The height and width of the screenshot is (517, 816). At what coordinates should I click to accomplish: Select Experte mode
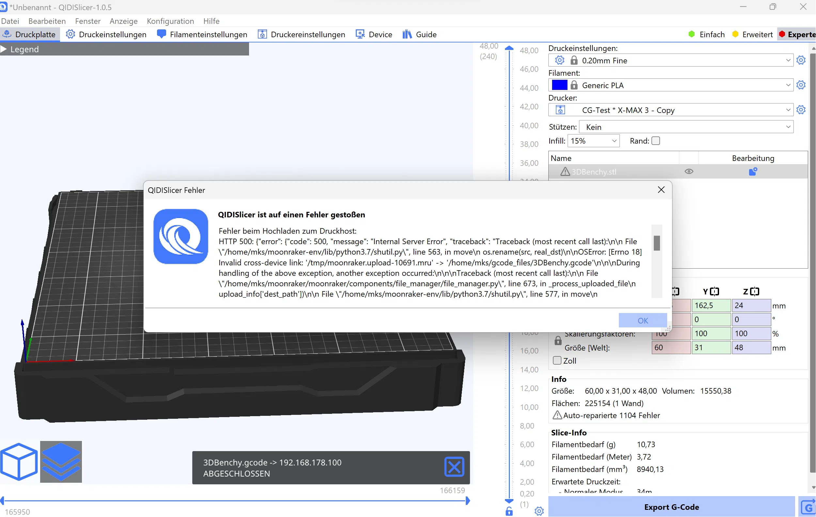coord(797,34)
